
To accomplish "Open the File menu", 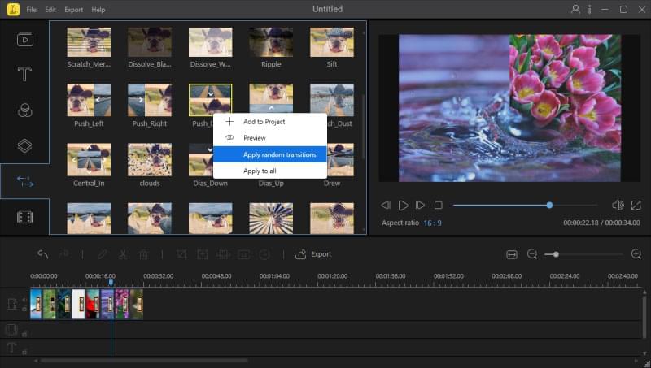I will (x=31, y=10).
